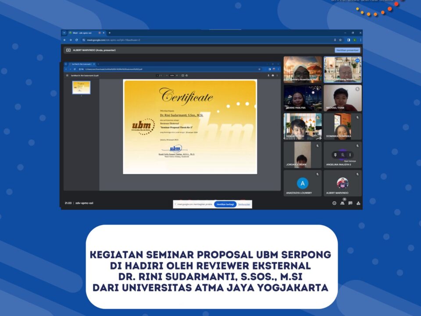Mute Angelina Inalisya via hover mic icon

[x=343, y=155]
